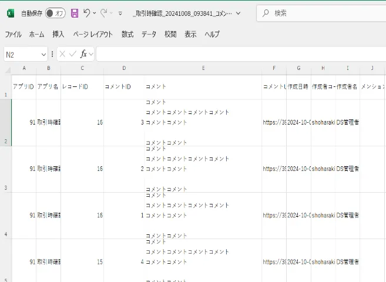Click コメントID cell with value 4
Screen dimensions: 386x282
[124, 261]
